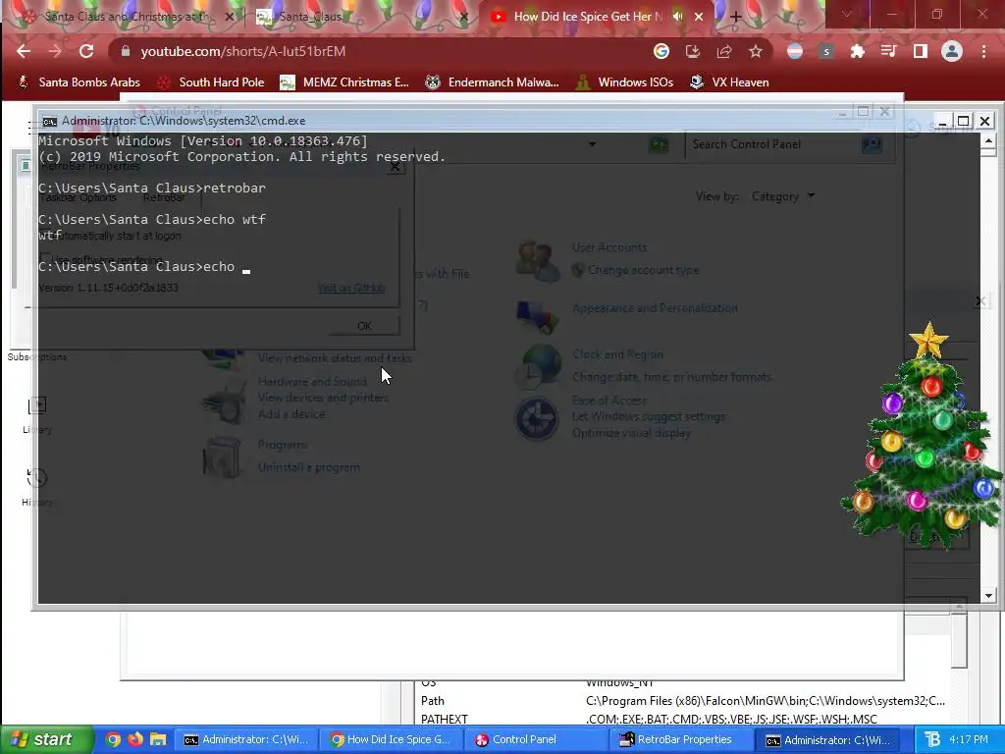Mute the Ice Spice tab via speaker icon
1005x754 pixels.
(678, 17)
